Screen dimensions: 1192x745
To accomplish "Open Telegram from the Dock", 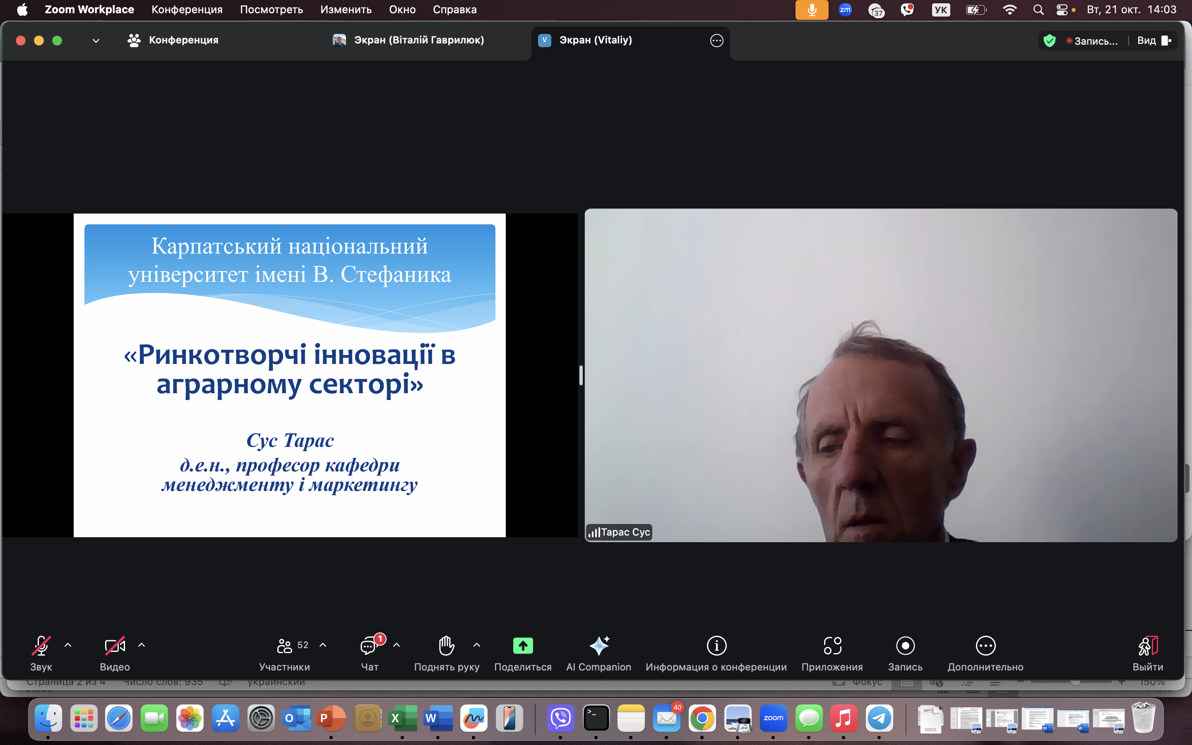I will [879, 719].
